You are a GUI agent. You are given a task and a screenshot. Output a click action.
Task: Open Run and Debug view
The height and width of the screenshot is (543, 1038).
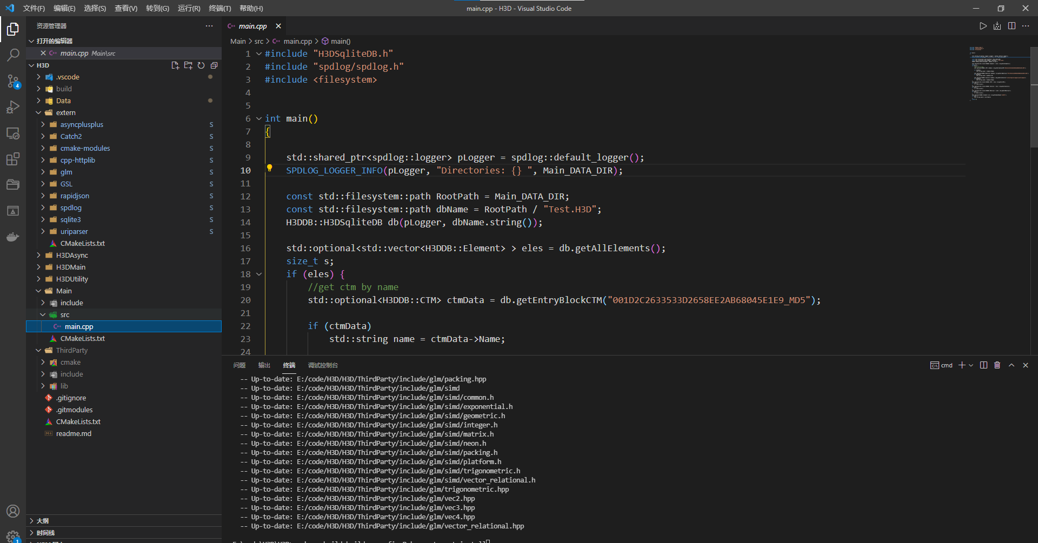pyautogui.click(x=13, y=107)
